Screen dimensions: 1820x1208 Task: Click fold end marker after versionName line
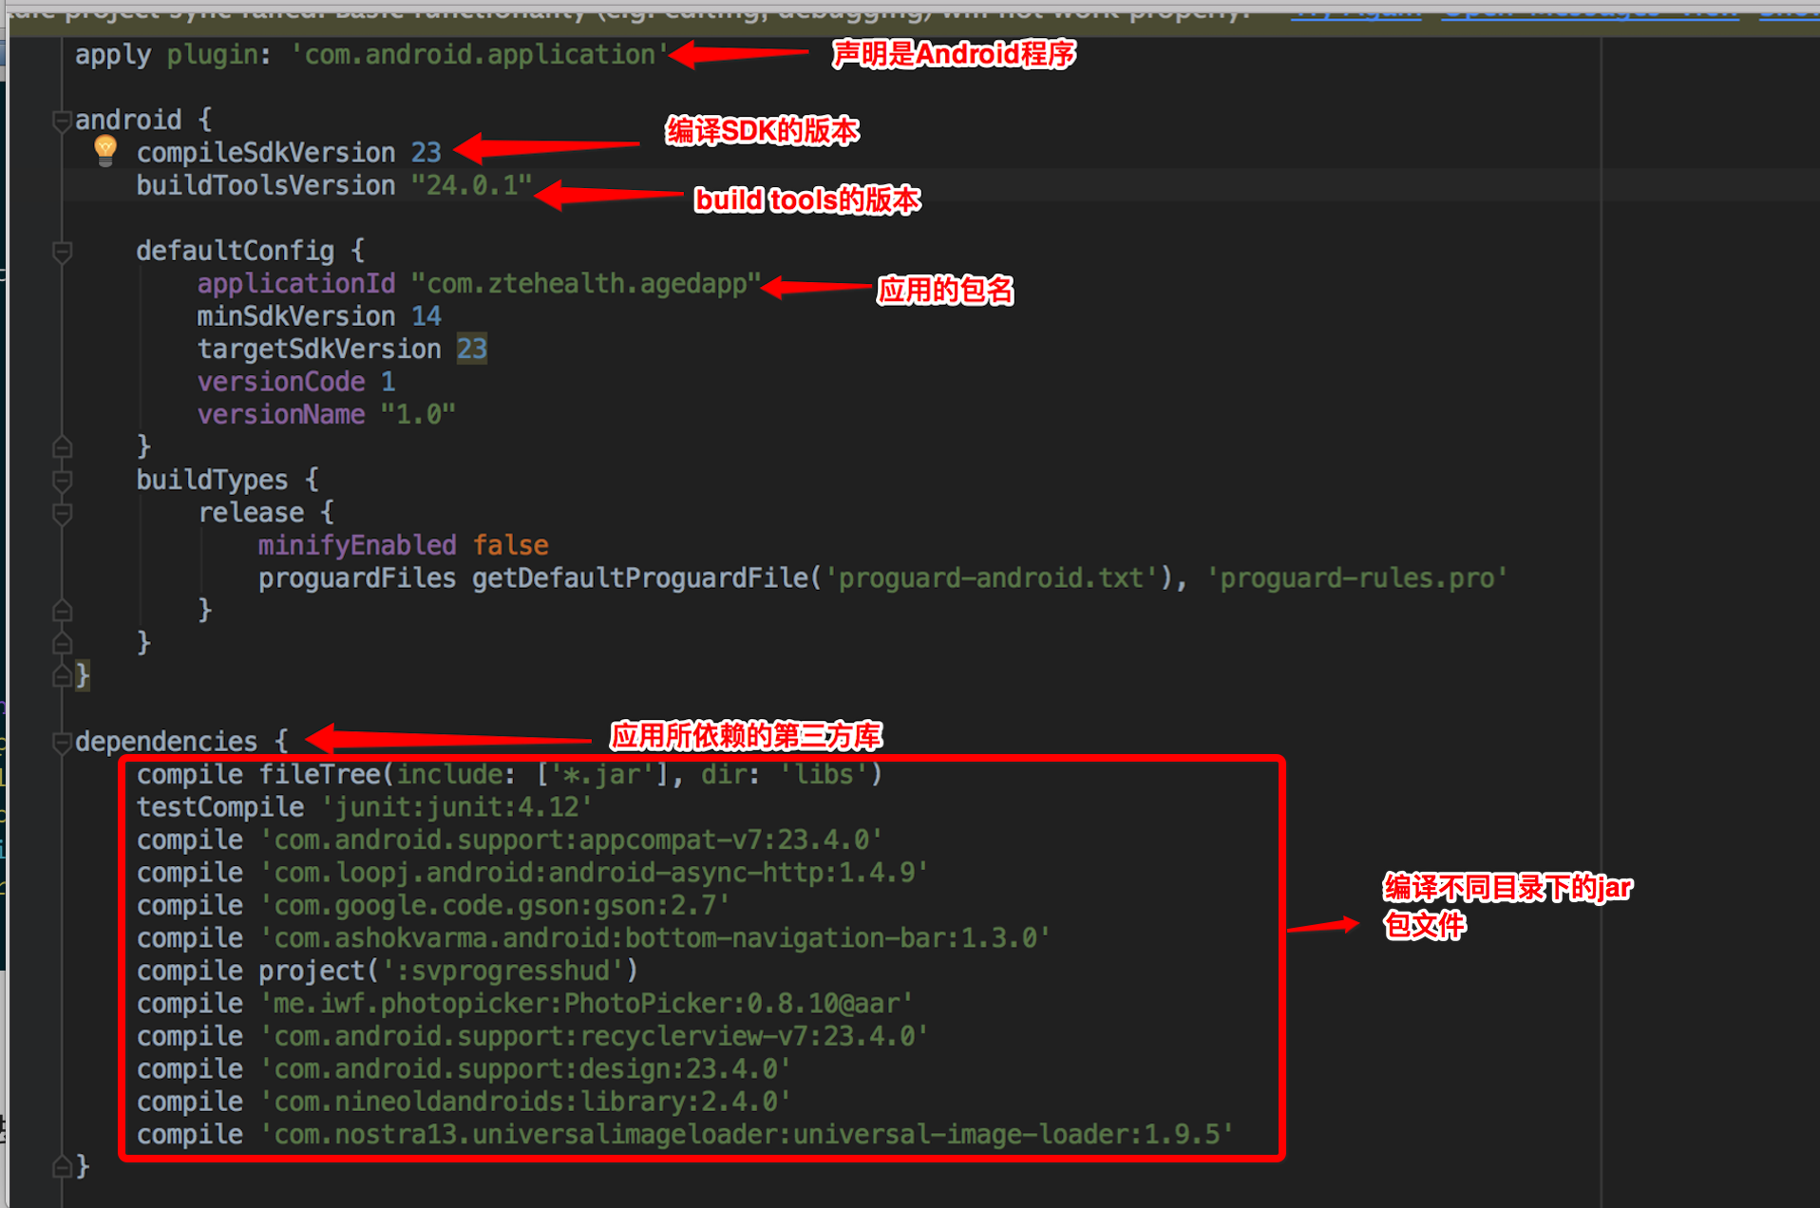(62, 446)
